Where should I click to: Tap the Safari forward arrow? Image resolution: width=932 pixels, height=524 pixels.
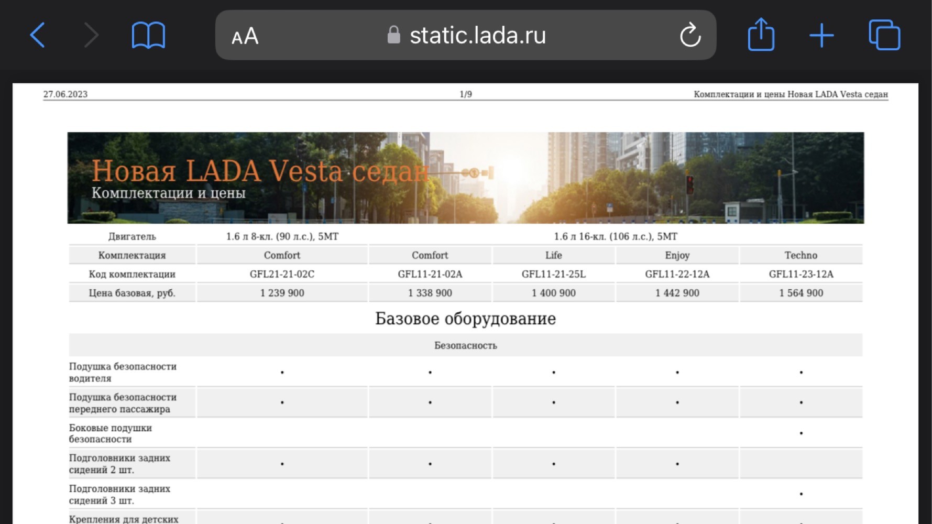(91, 36)
